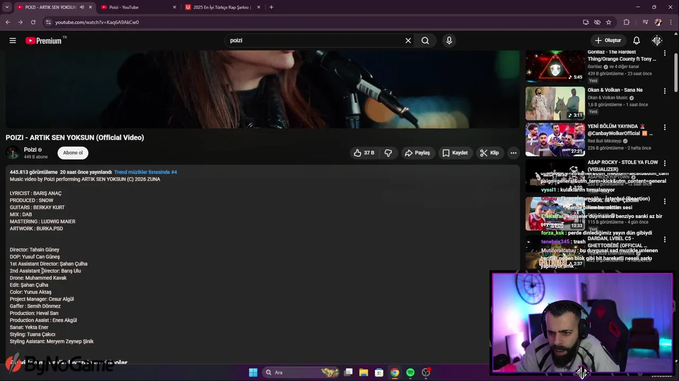This screenshot has width=679, height=381.
Task: Open Gorillaz The Hardest Thing video thumbnail
Action: tap(555, 66)
